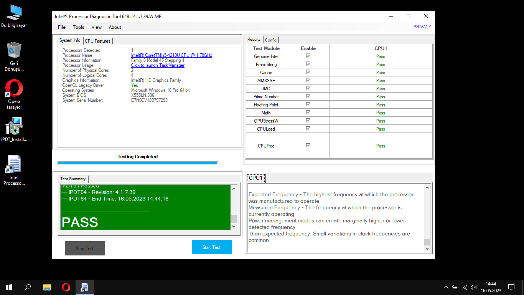Click the Stop Test button
524x295 pixels.
(x=85, y=248)
